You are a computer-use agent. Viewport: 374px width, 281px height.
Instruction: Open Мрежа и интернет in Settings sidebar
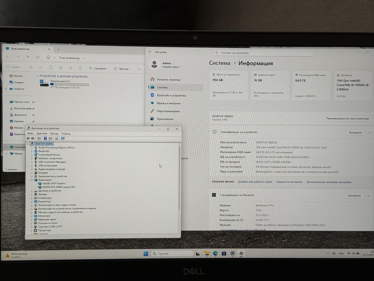click(176, 103)
